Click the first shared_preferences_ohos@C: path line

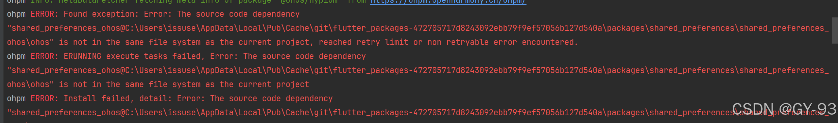(x=418, y=28)
